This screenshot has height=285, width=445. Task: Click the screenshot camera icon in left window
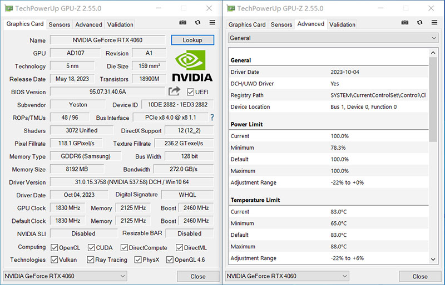(183, 22)
